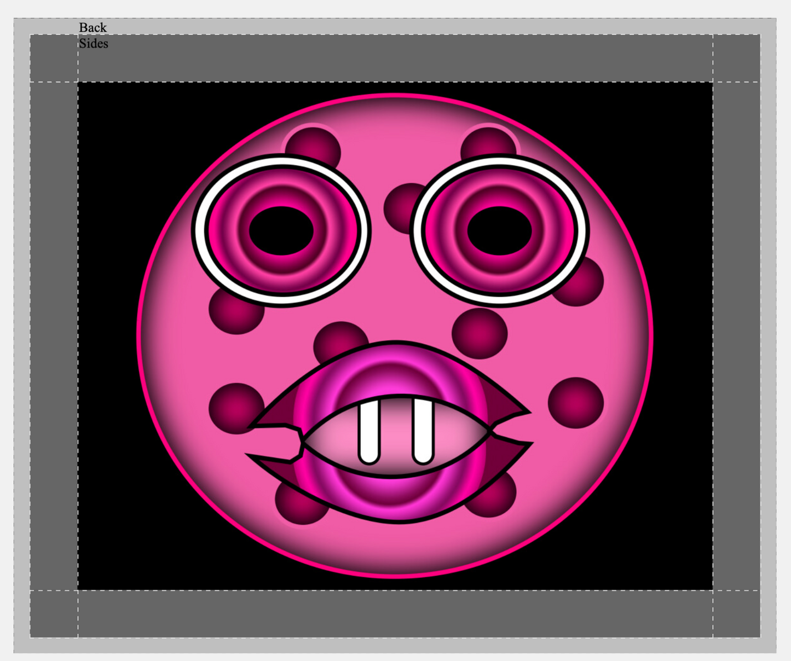
Task: Click the "Back" text label
Action: click(x=93, y=27)
